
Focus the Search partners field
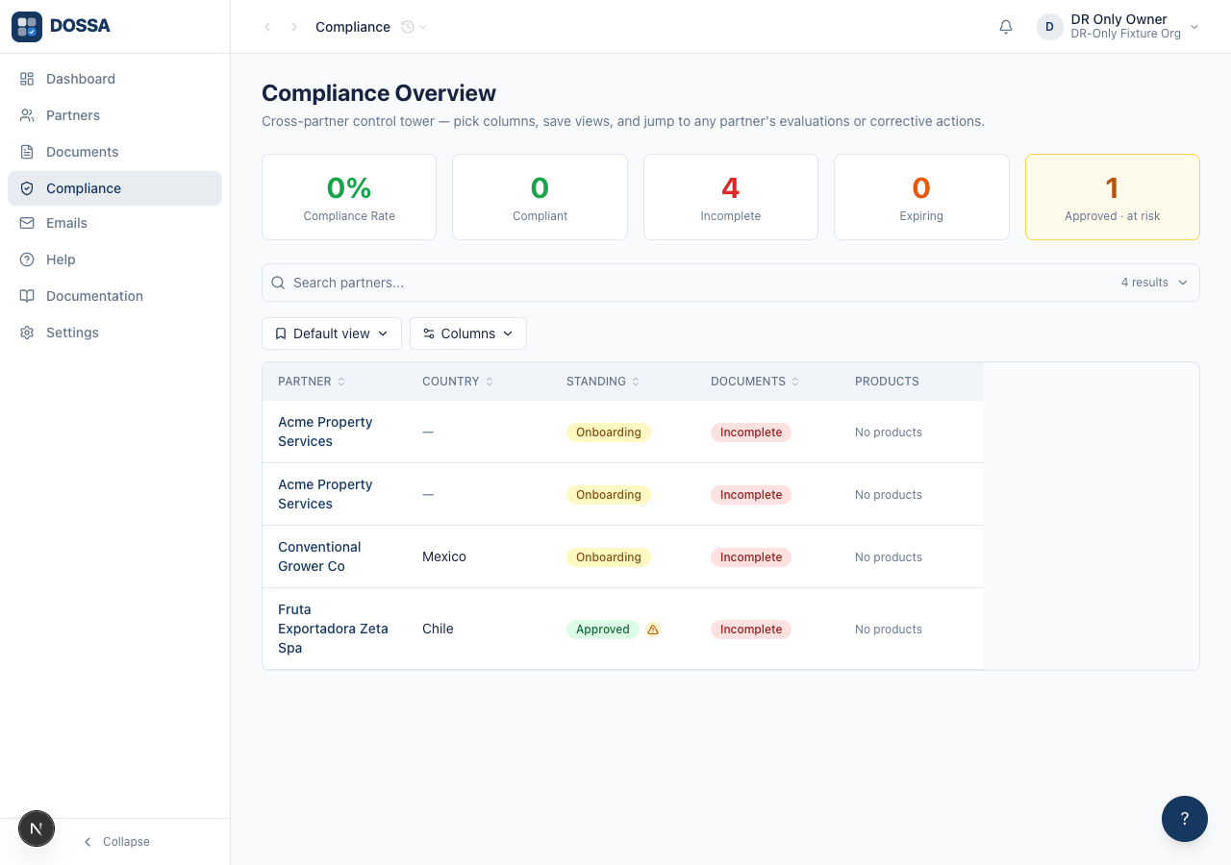click(x=731, y=283)
